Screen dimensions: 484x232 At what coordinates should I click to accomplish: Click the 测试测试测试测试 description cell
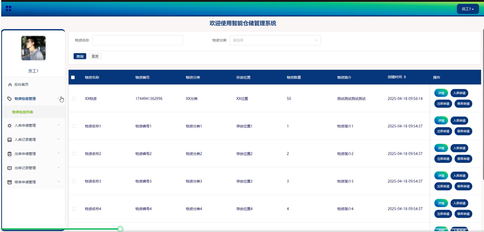tap(351, 99)
